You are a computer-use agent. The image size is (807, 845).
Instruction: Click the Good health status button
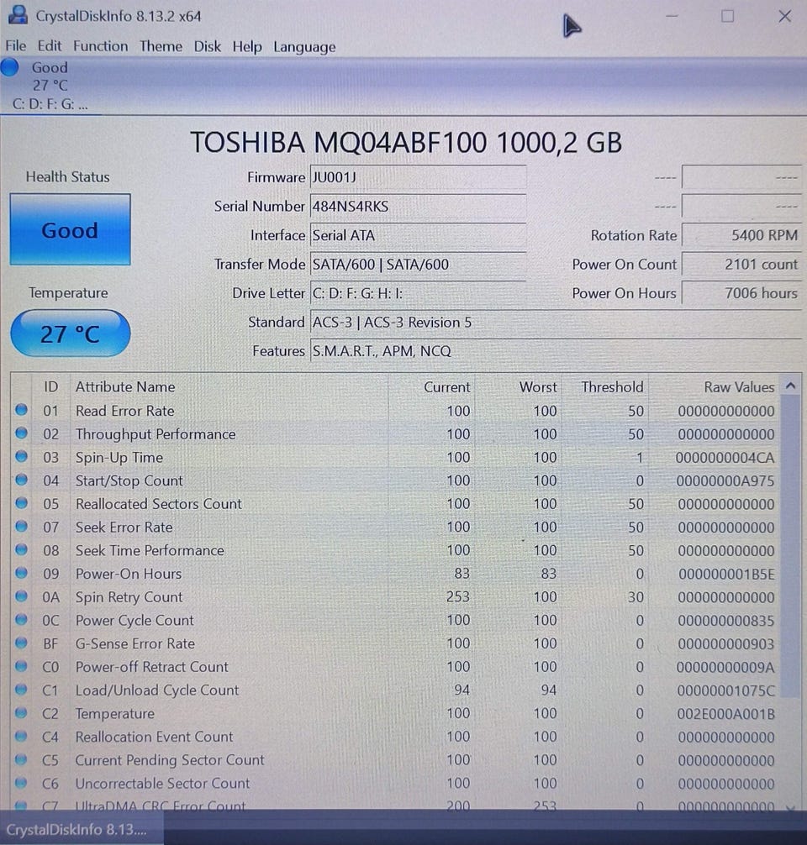(x=70, y=229)
